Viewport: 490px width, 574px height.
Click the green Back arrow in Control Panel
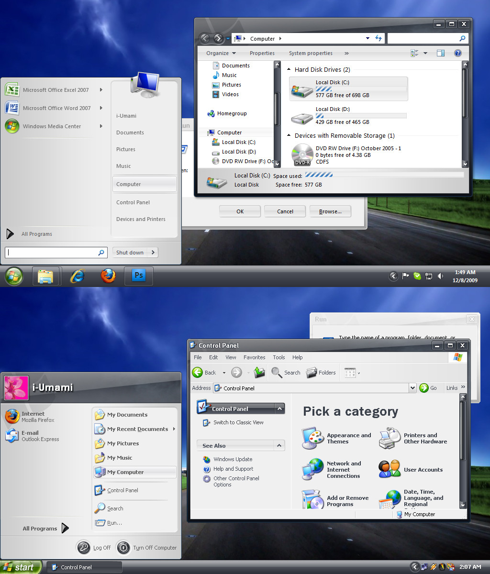click(197, 373)
